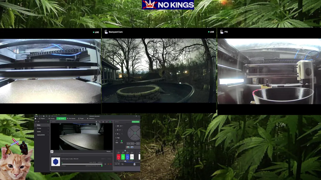
Task: Expand the Update sidebar item arrow
Action: (x=48, y=131)
